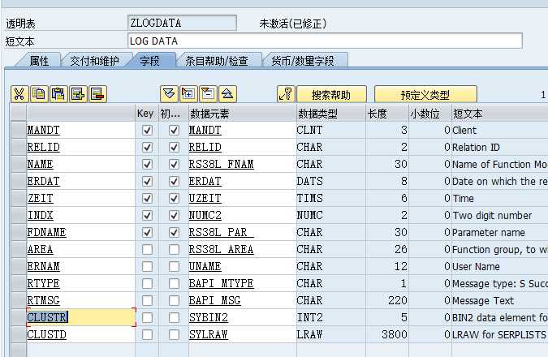Click the 'Two digit number' description
The image size is (548, 357).
tap(492, 216)
